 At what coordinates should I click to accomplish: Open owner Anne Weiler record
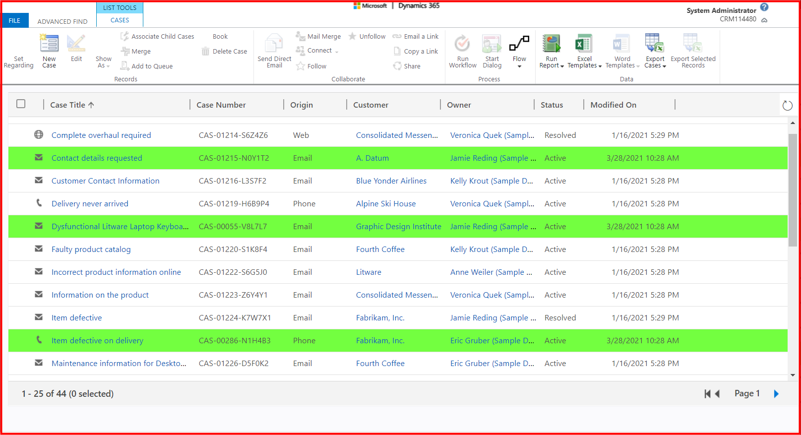[491, 272]
